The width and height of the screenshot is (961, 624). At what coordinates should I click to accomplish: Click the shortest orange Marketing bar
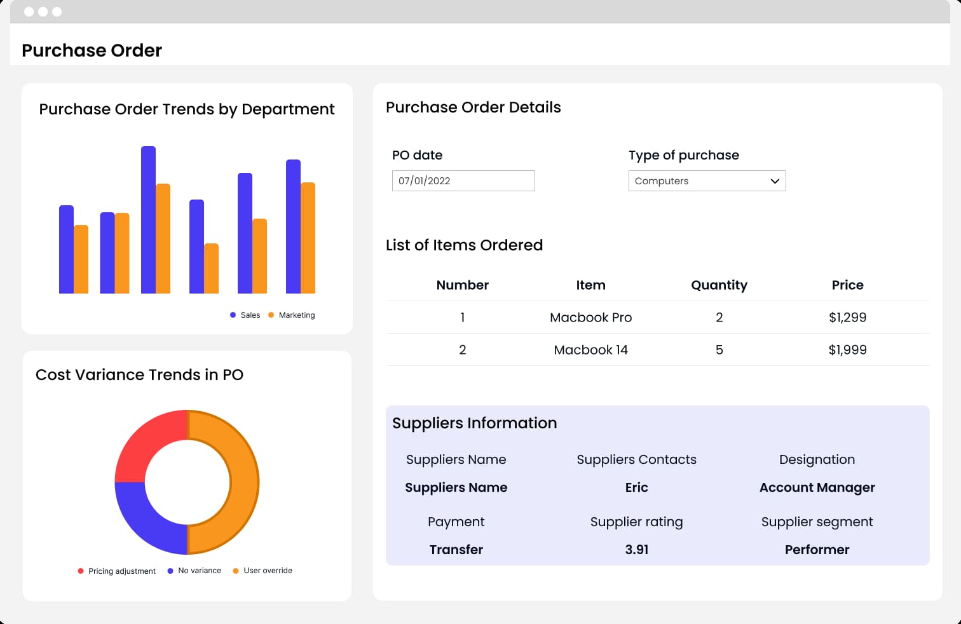click(x=211, y=268)
